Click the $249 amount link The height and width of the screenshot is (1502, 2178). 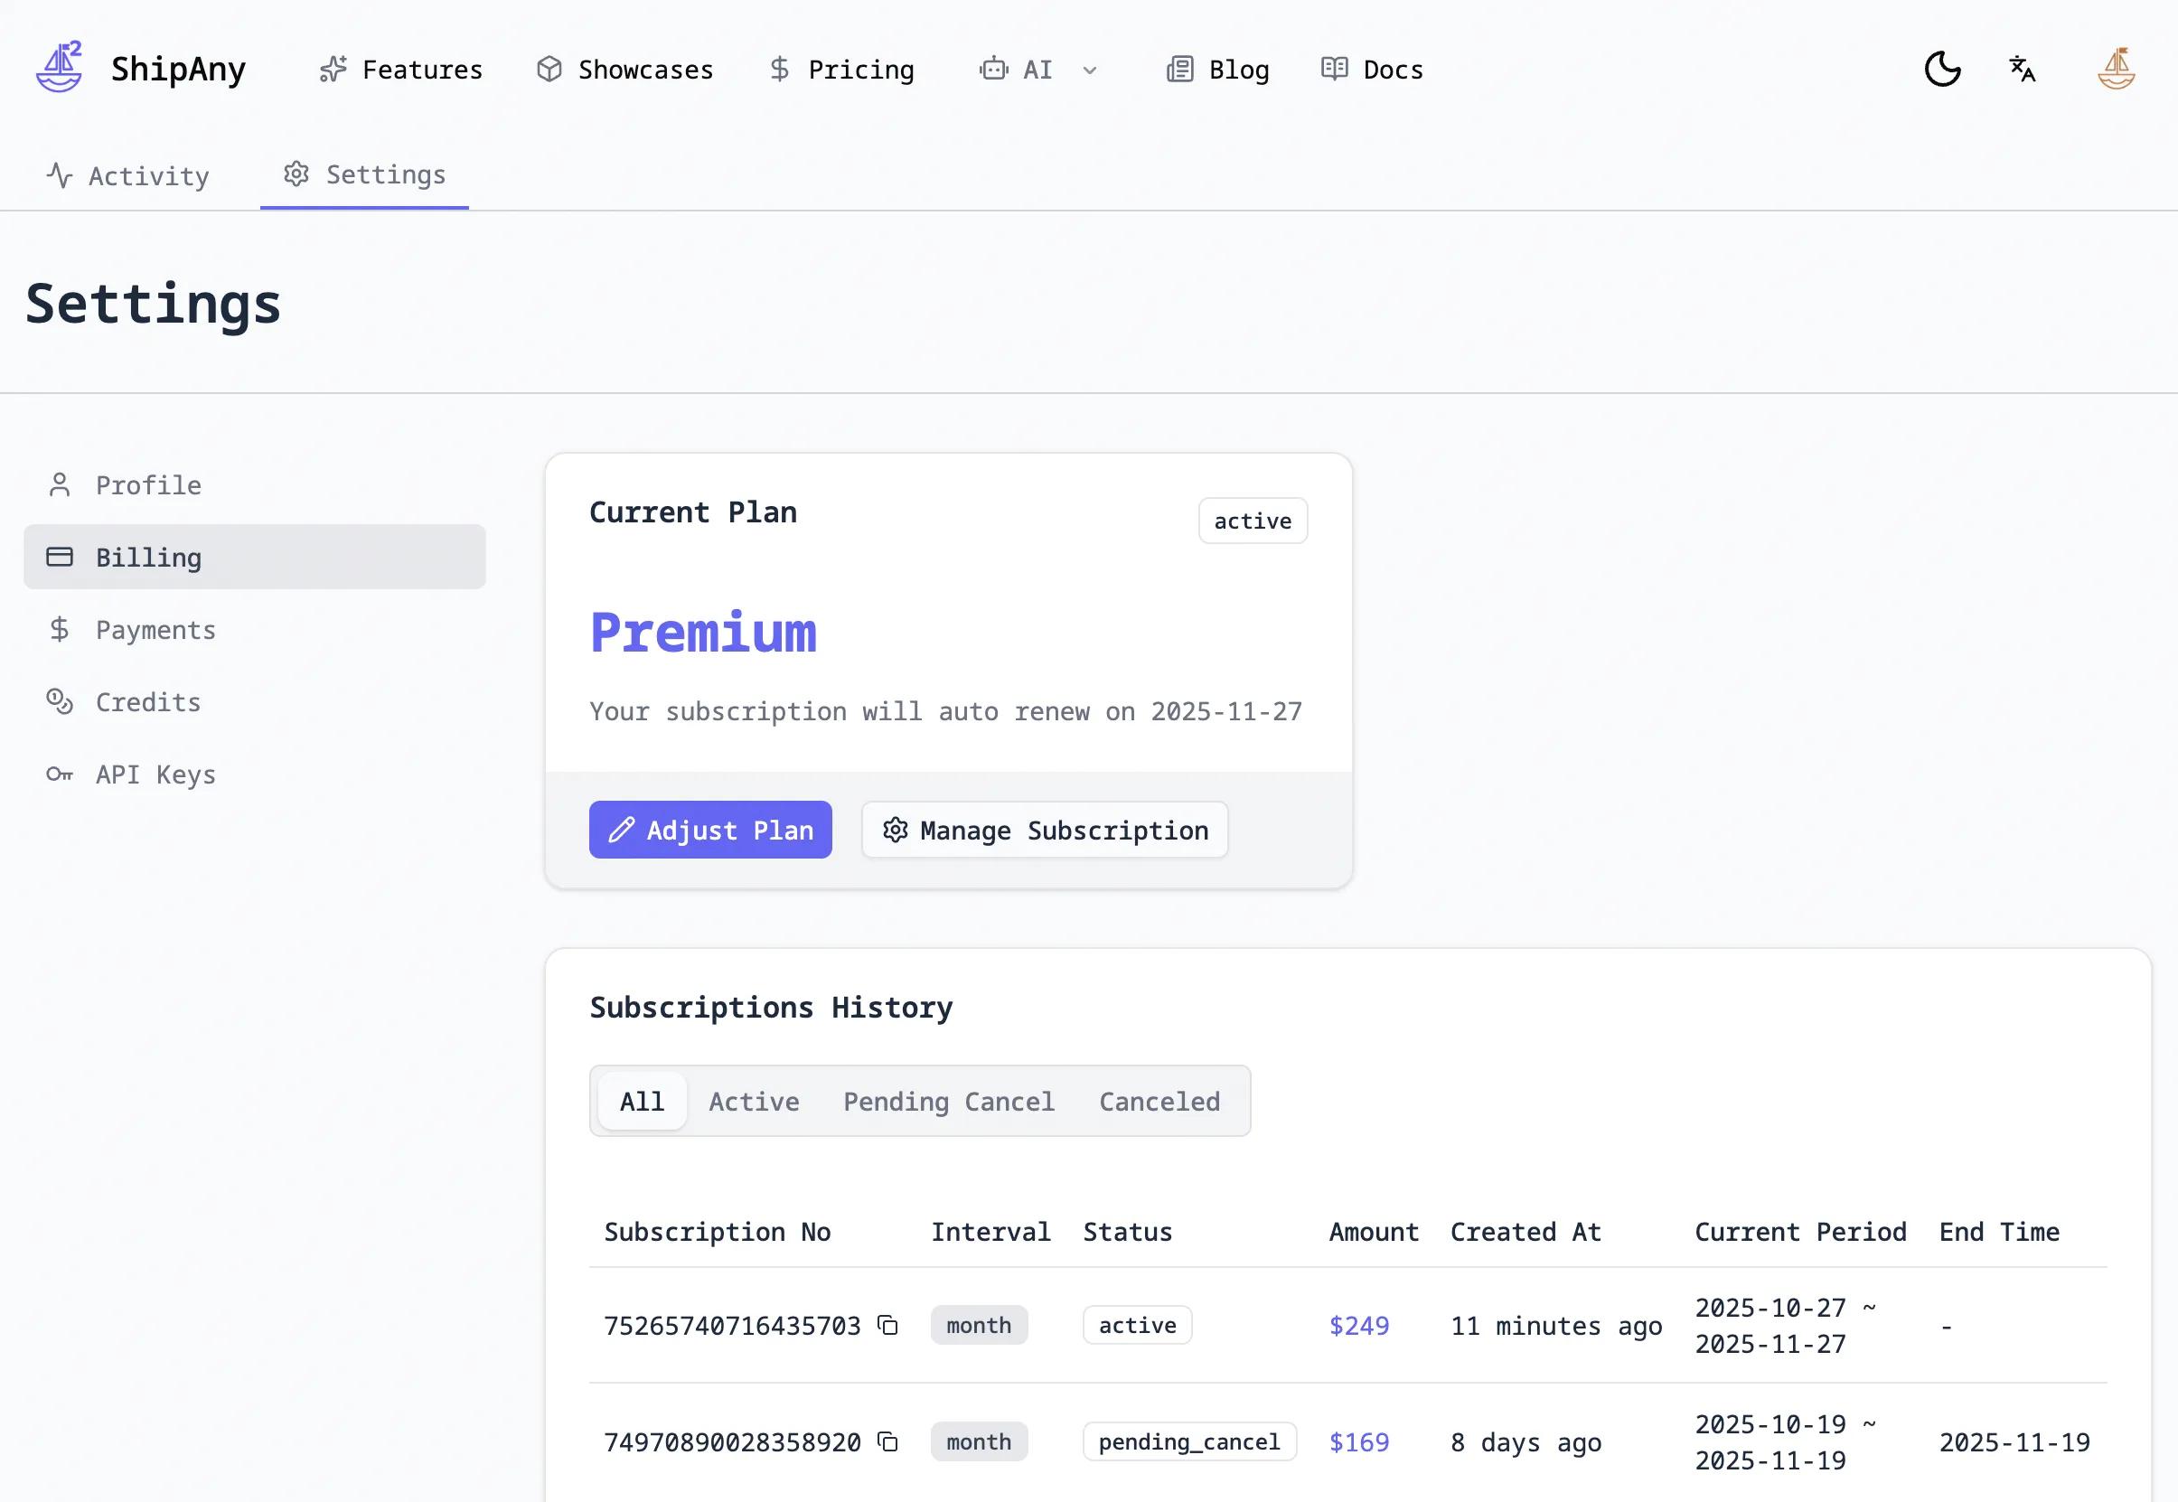click(x=1358, y=1325)
